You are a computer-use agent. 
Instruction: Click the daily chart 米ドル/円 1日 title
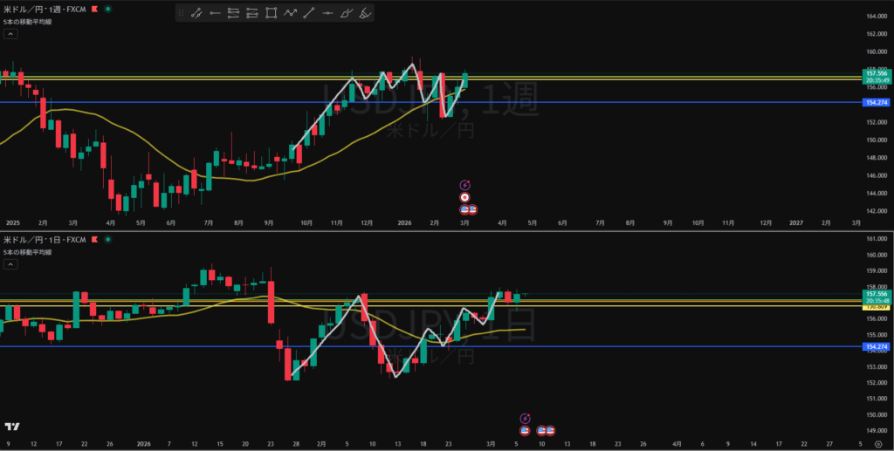pos(35,239)
